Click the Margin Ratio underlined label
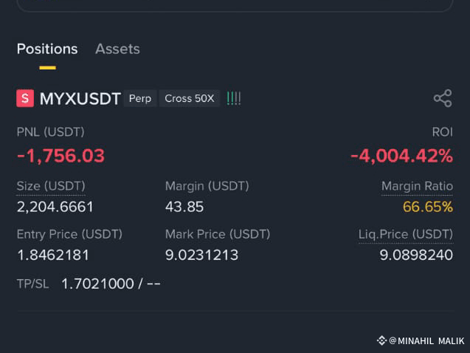 [x=417, y=186]
